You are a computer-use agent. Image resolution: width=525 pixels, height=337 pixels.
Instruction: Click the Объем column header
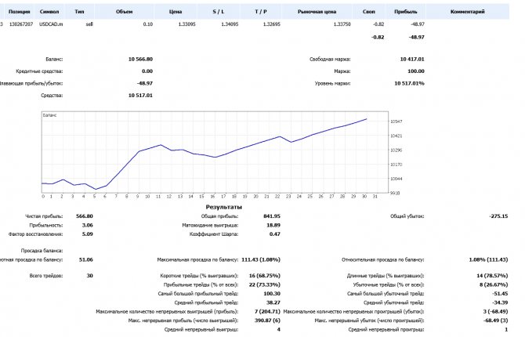tap(125, 12)
